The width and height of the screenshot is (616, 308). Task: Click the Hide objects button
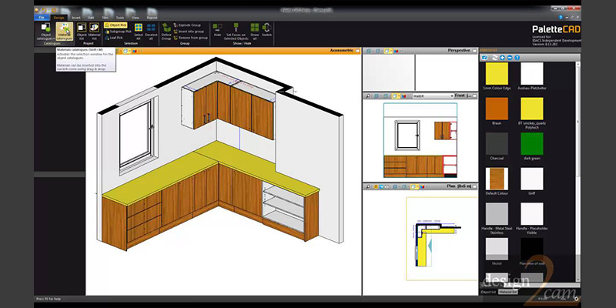point(217,30)
